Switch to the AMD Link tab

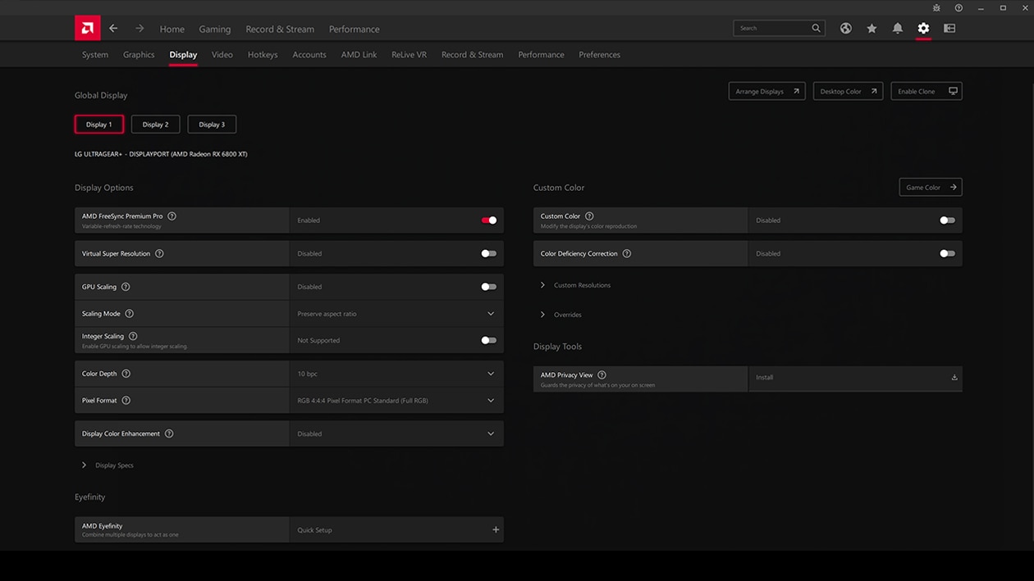tap(359, 55)
